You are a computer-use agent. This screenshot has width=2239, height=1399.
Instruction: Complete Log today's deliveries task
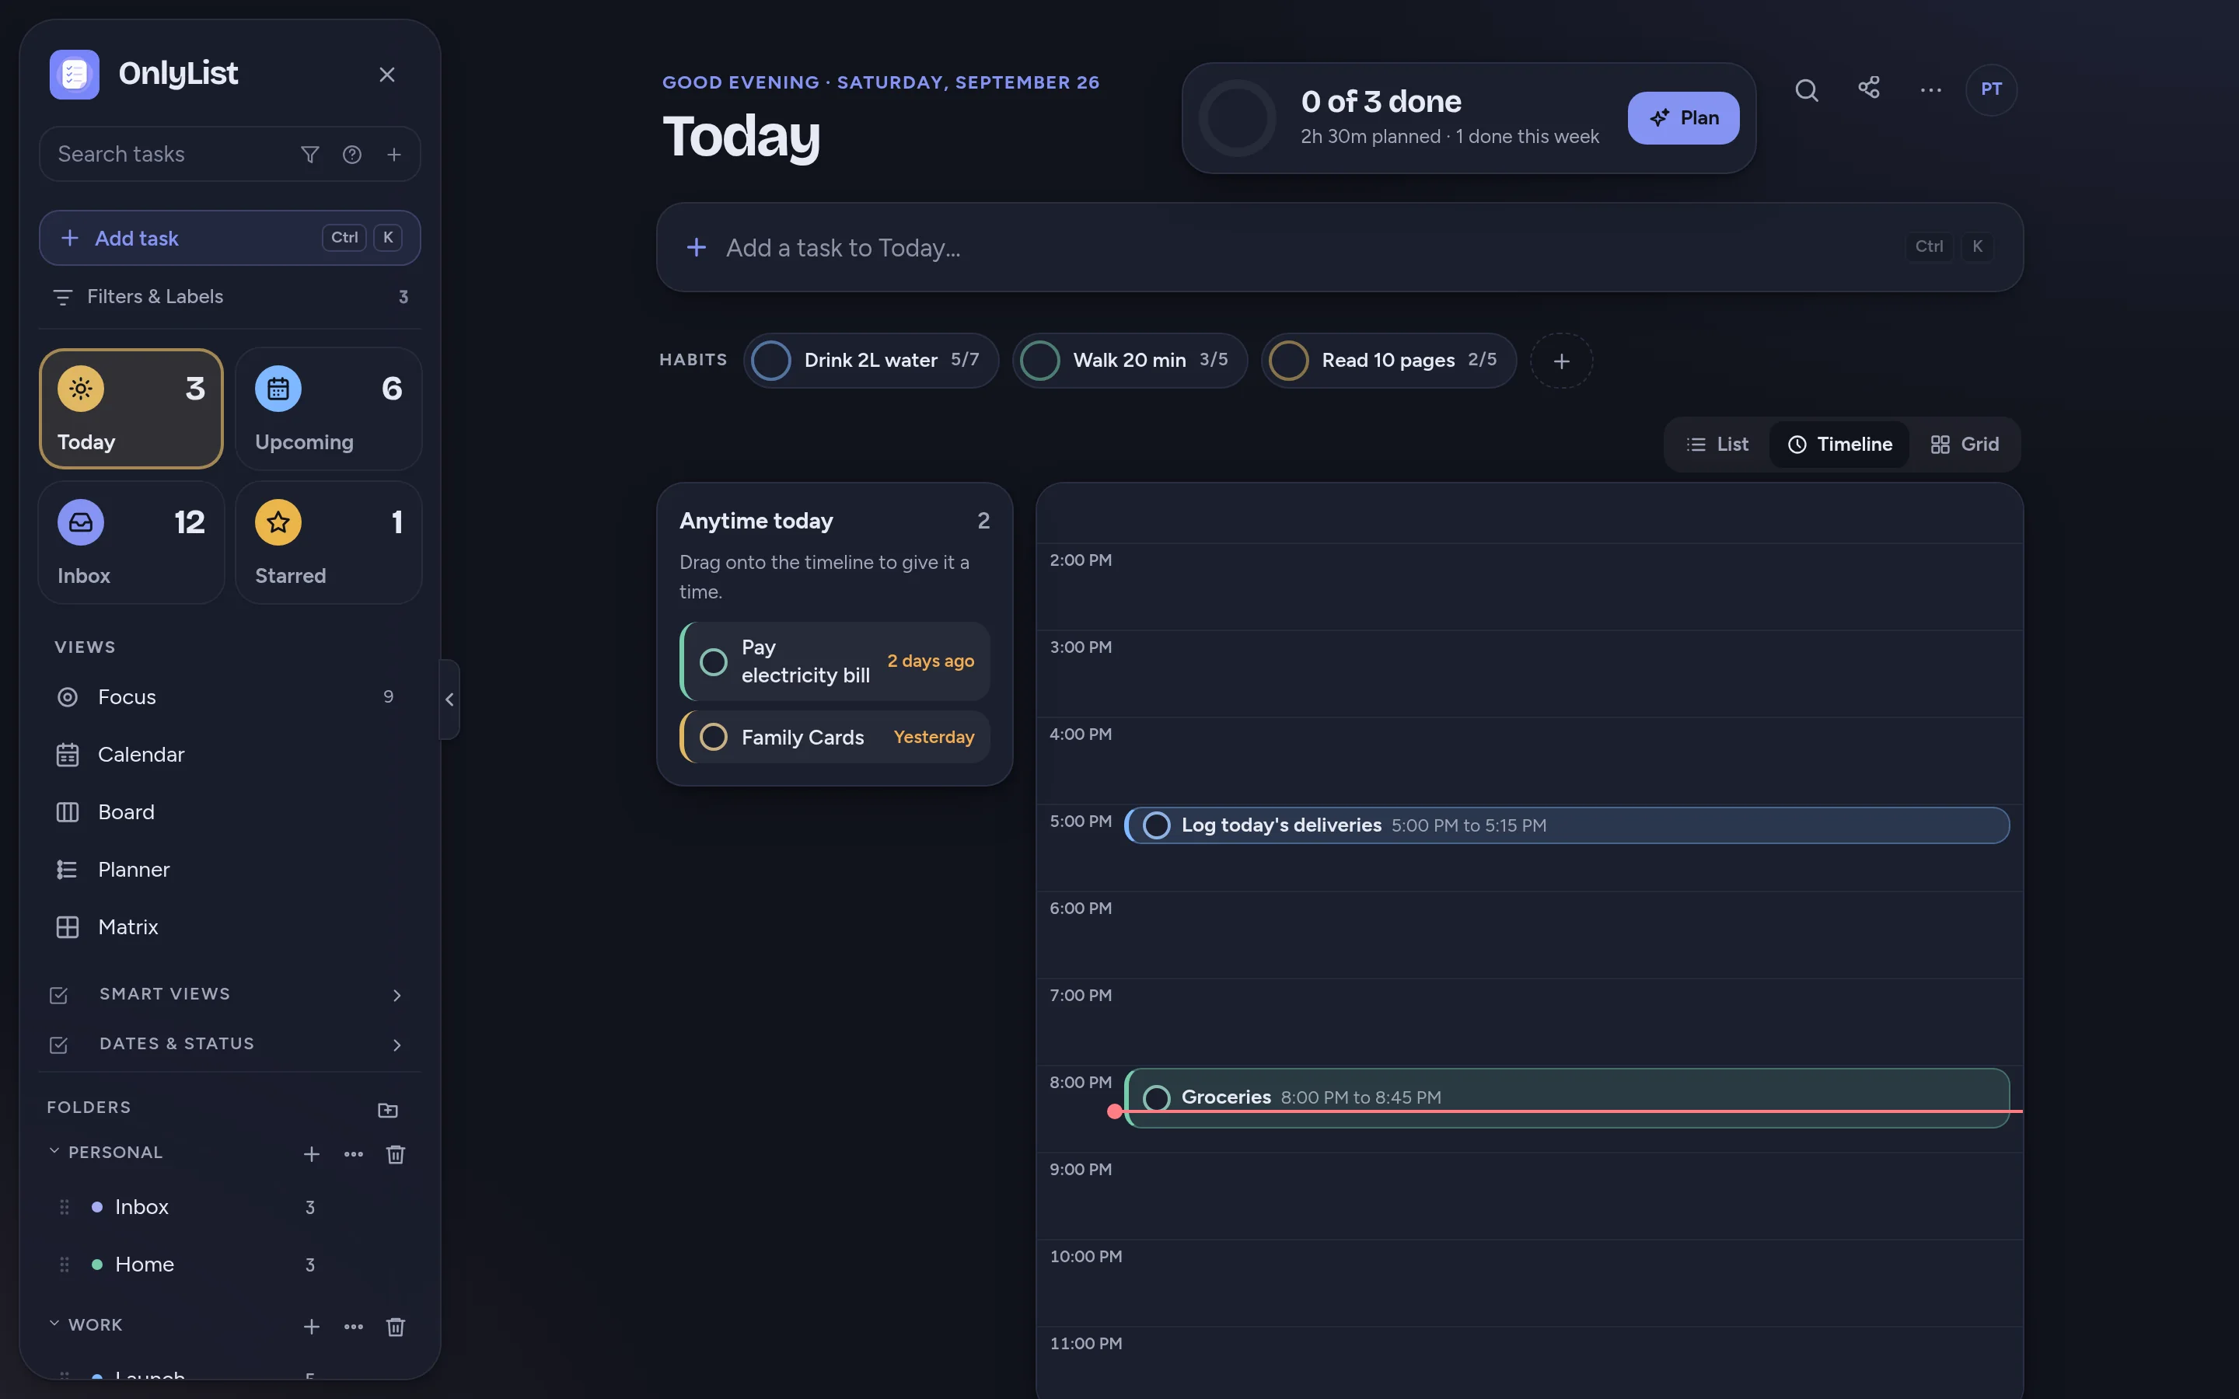[x=1157, y=825]
